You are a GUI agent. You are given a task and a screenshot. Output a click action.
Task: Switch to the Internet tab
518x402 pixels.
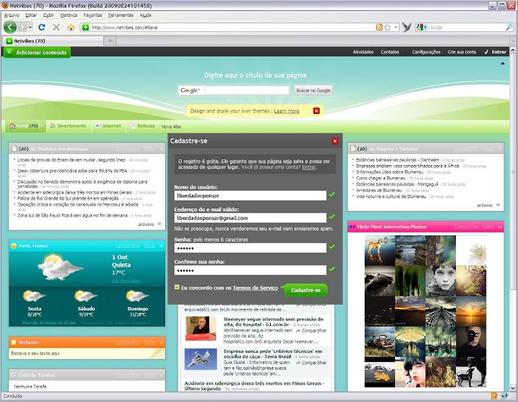click(108, 126)
